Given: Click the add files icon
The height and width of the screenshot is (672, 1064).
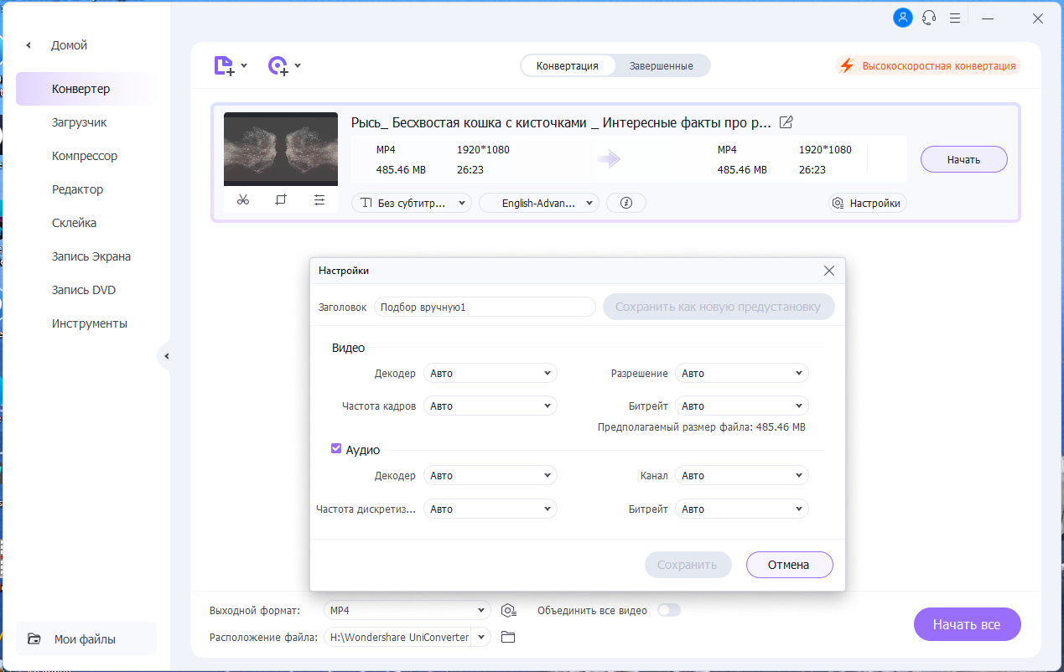Looking at the screenshot, I should (x=224, y=65).
